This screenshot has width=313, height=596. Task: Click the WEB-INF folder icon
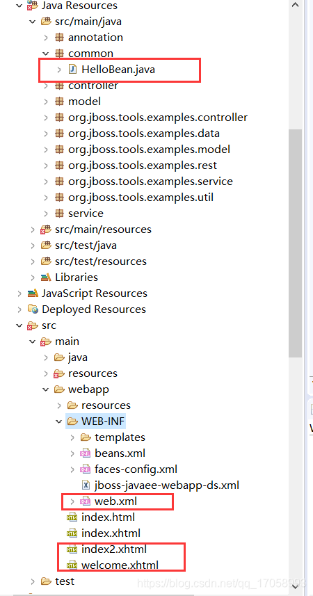(x=72, y=421)
